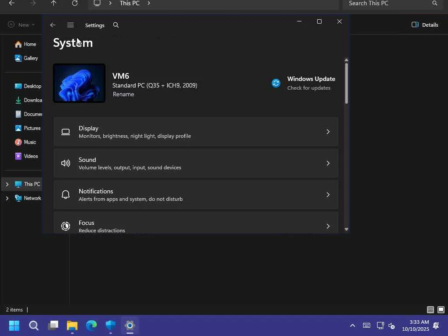
Task: Open the notification bell in system tray
Action: click(x=436, y=325)
